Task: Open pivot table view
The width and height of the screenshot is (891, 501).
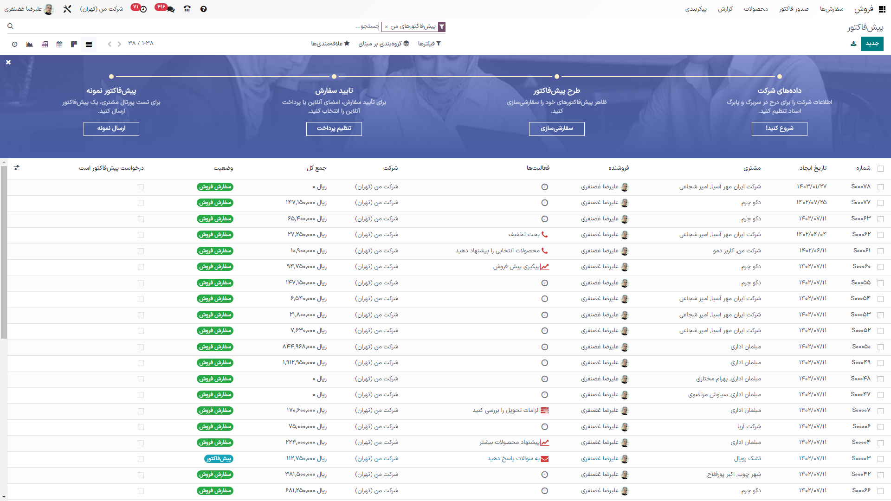Action: click(45, 44)
